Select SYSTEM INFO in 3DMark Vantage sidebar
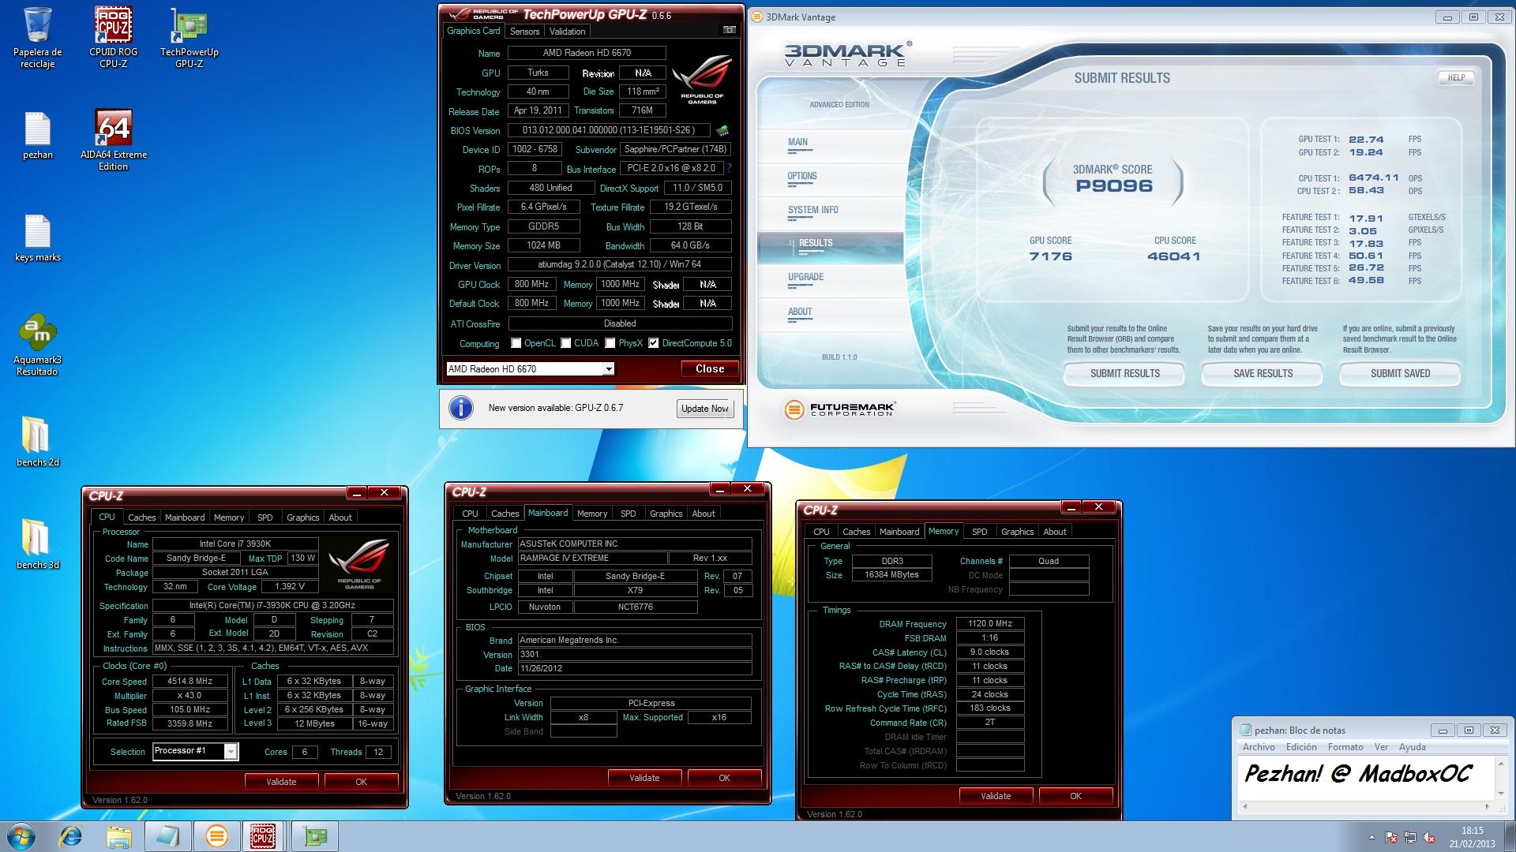Image resolution: width=1516 pixels, height=852 pixels. (812, 210)
